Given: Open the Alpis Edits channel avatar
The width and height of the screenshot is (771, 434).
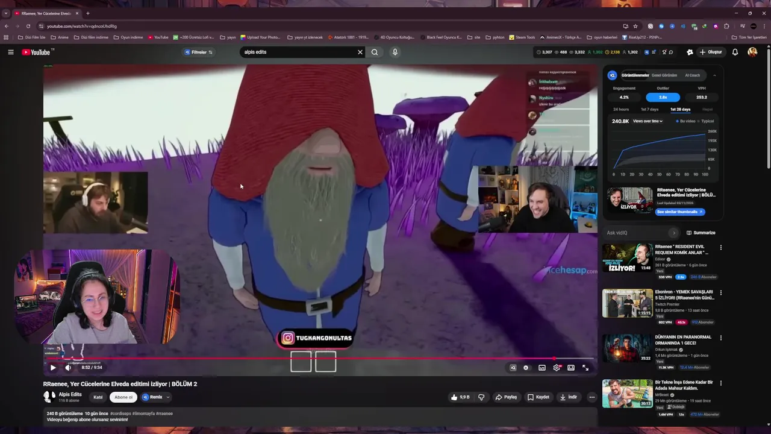Looking at the screenshot, I should (x=49, y=397).
